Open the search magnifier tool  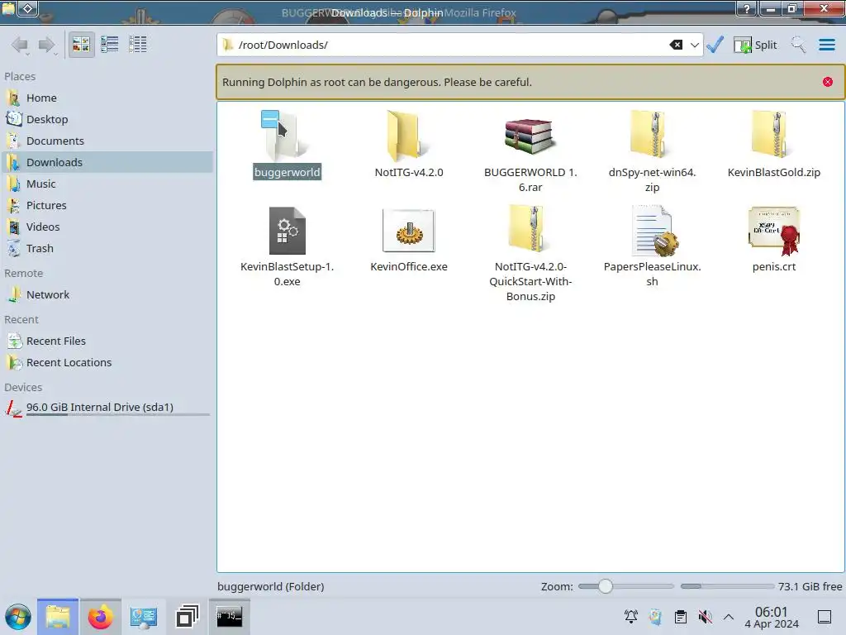(x=798, y=45)
